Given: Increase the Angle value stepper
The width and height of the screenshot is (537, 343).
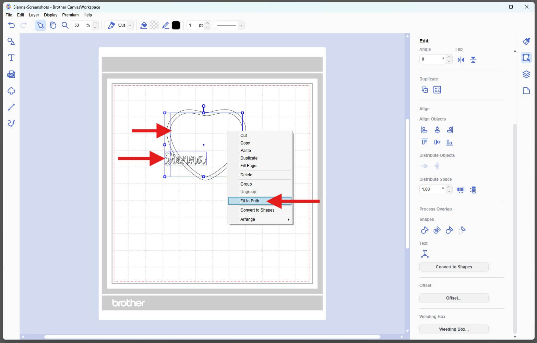Looking at the screenshot, I should pos(449,57).
